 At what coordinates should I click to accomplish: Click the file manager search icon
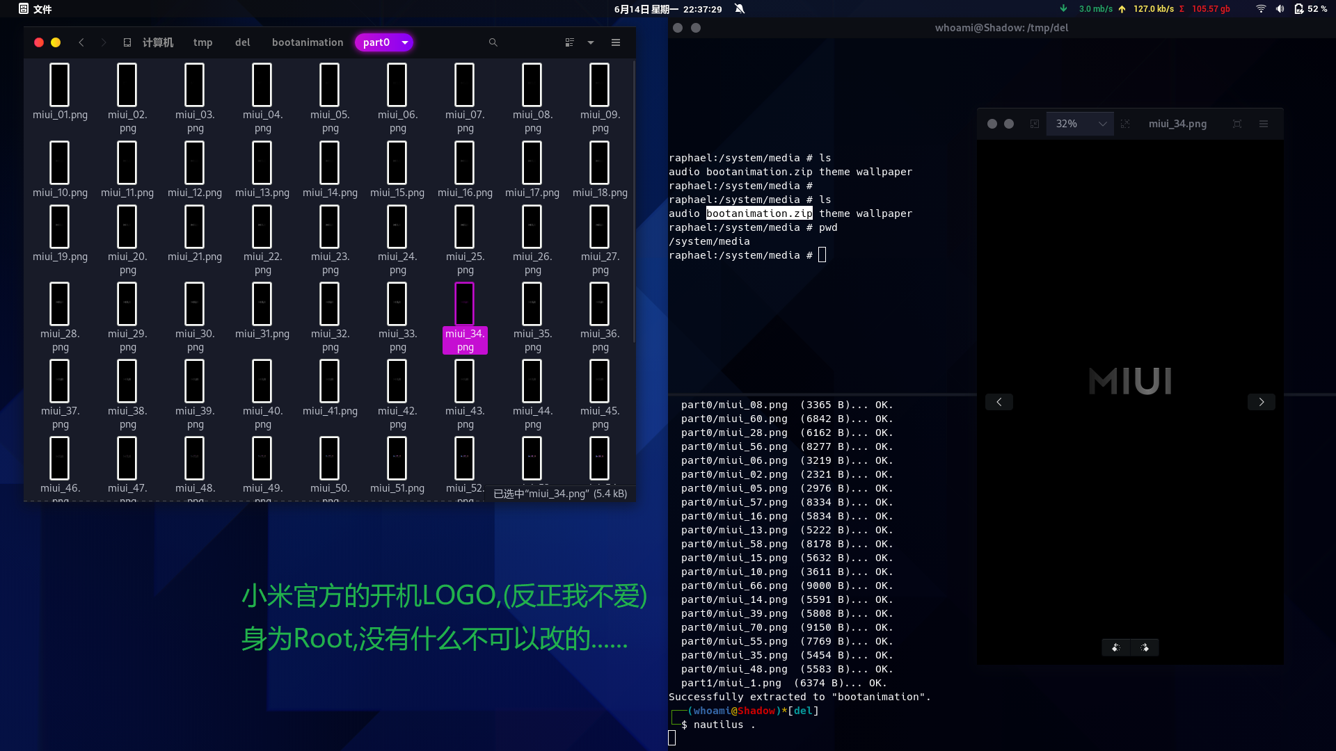pos(493,42)
